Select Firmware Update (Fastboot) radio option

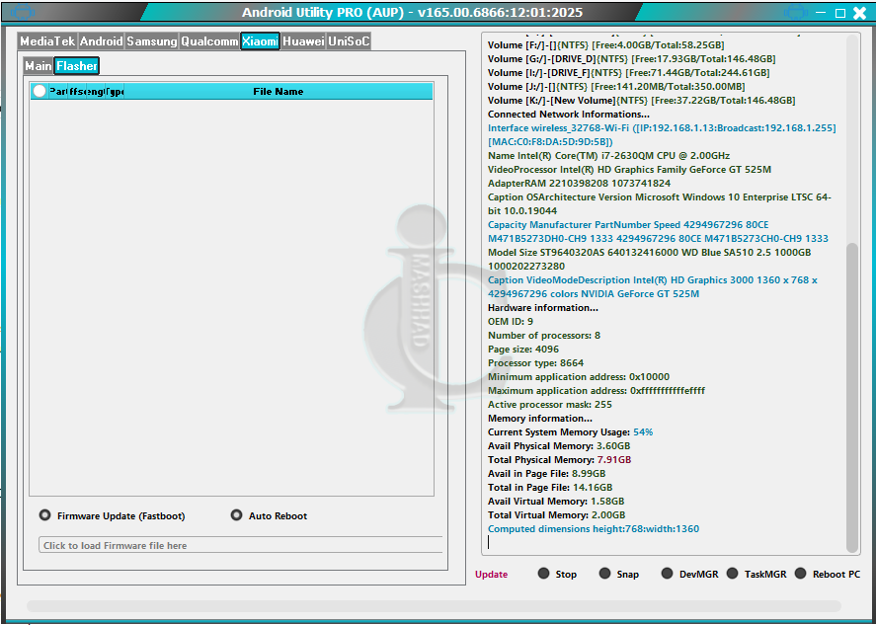[45, 515]
